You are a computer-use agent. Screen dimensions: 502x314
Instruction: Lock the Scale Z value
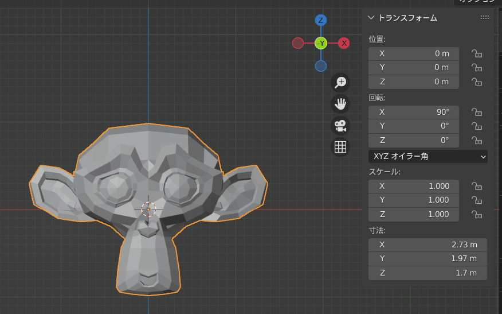coord(477,214)
